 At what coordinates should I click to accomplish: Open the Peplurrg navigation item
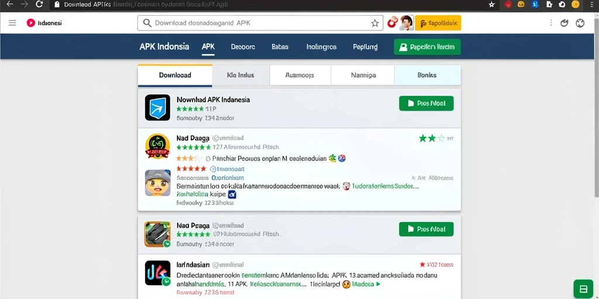(365, 47)
